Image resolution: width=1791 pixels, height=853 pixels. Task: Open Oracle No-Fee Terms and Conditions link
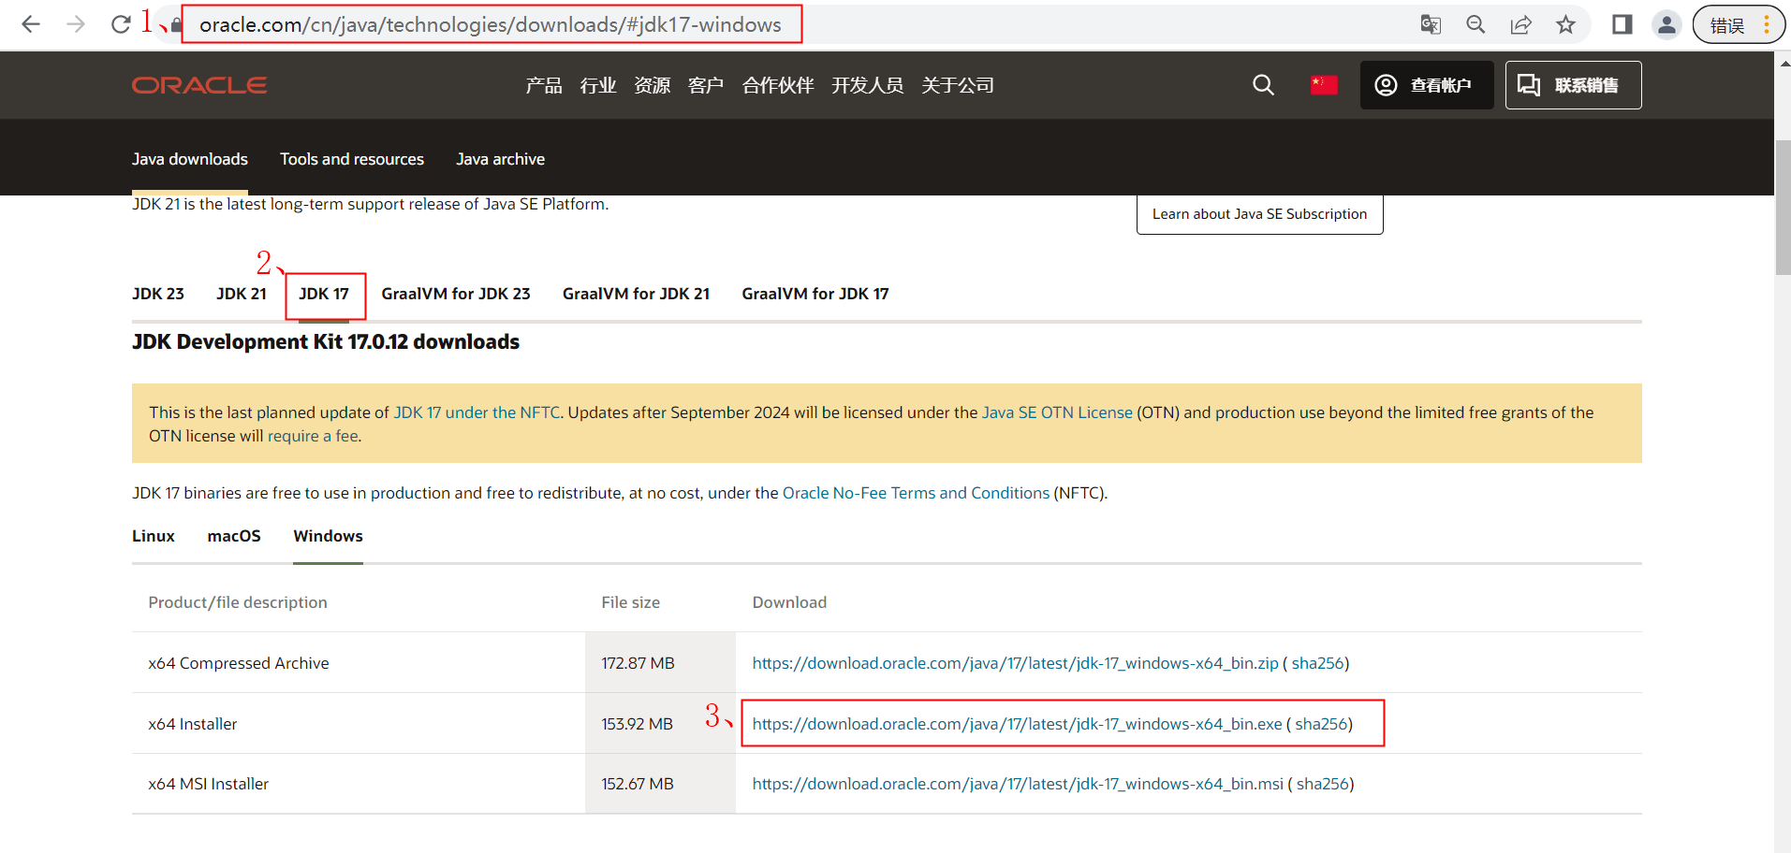[x=916, y=493]
